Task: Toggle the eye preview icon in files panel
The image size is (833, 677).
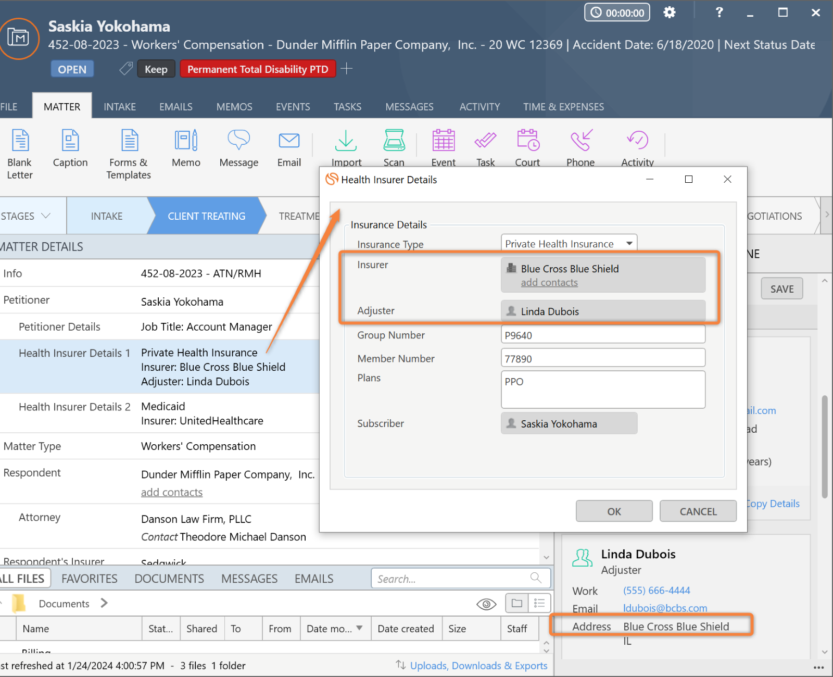Action: pyautogui.click(x=486, y=604)
